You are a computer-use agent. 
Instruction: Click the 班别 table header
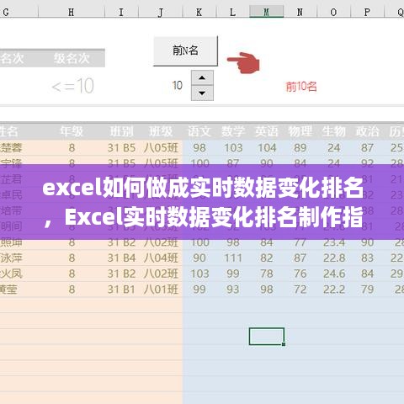121,131
